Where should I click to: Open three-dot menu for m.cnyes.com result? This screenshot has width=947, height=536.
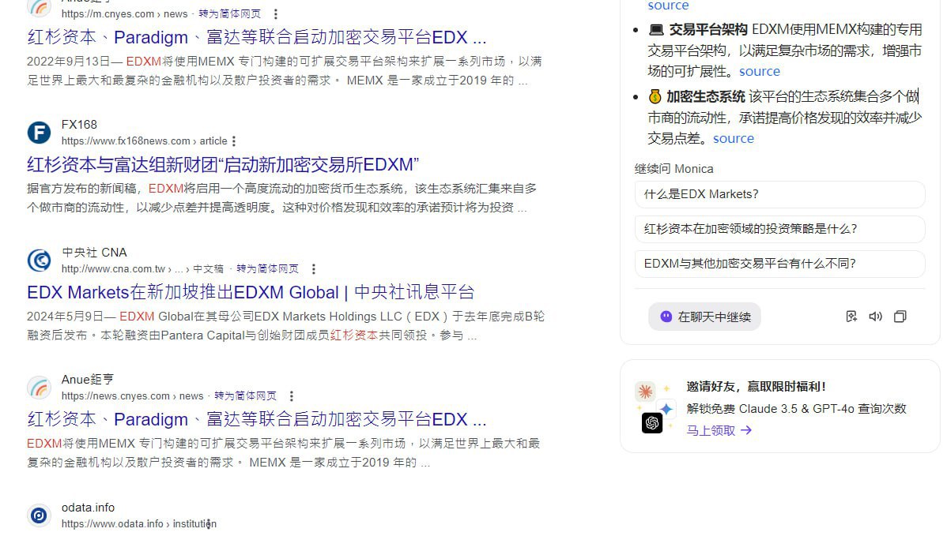click(x=275, y=14)
